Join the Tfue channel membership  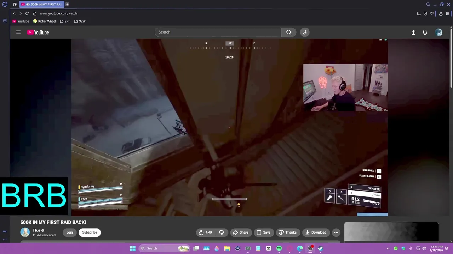point(69,232)
